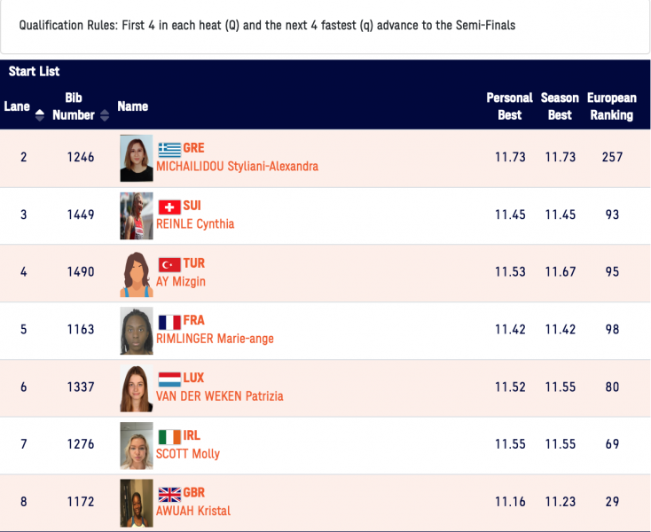Open REINLE Cynthia athlete link

(195, 223)
